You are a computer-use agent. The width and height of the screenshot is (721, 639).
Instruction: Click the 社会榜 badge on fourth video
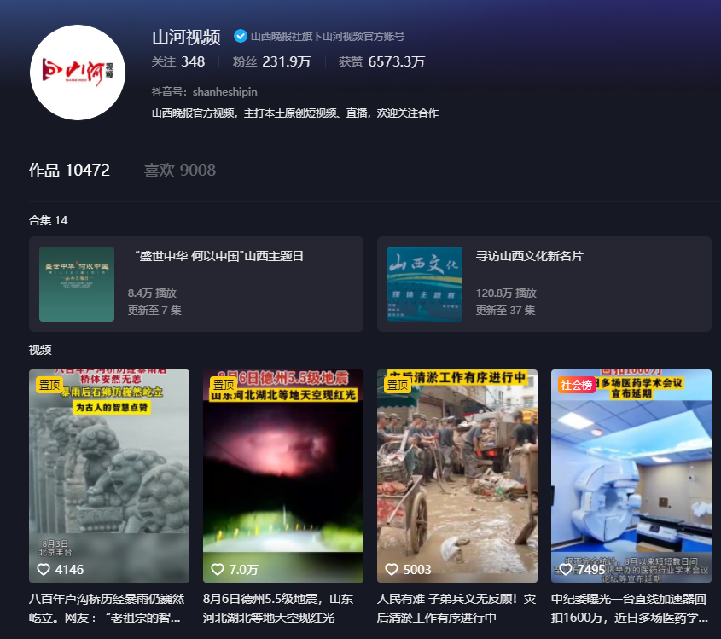click(577, 385)
